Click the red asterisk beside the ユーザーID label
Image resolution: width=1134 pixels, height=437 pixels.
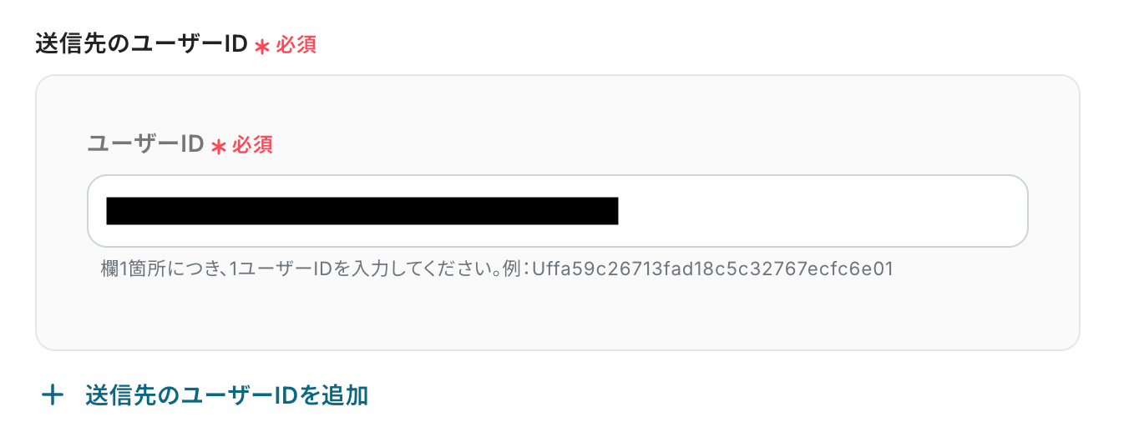[219, 147]
